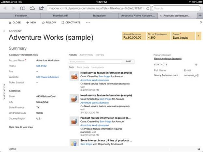Tap the iCloud tabs cloud icon
This screenshot has height=152, width=203.
point(32,8)
